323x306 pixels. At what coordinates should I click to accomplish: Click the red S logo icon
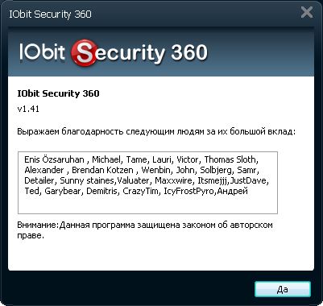[x=84, y=53]
